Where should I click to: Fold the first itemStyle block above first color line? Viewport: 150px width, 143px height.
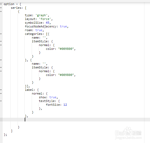click(x=1, y=41)
